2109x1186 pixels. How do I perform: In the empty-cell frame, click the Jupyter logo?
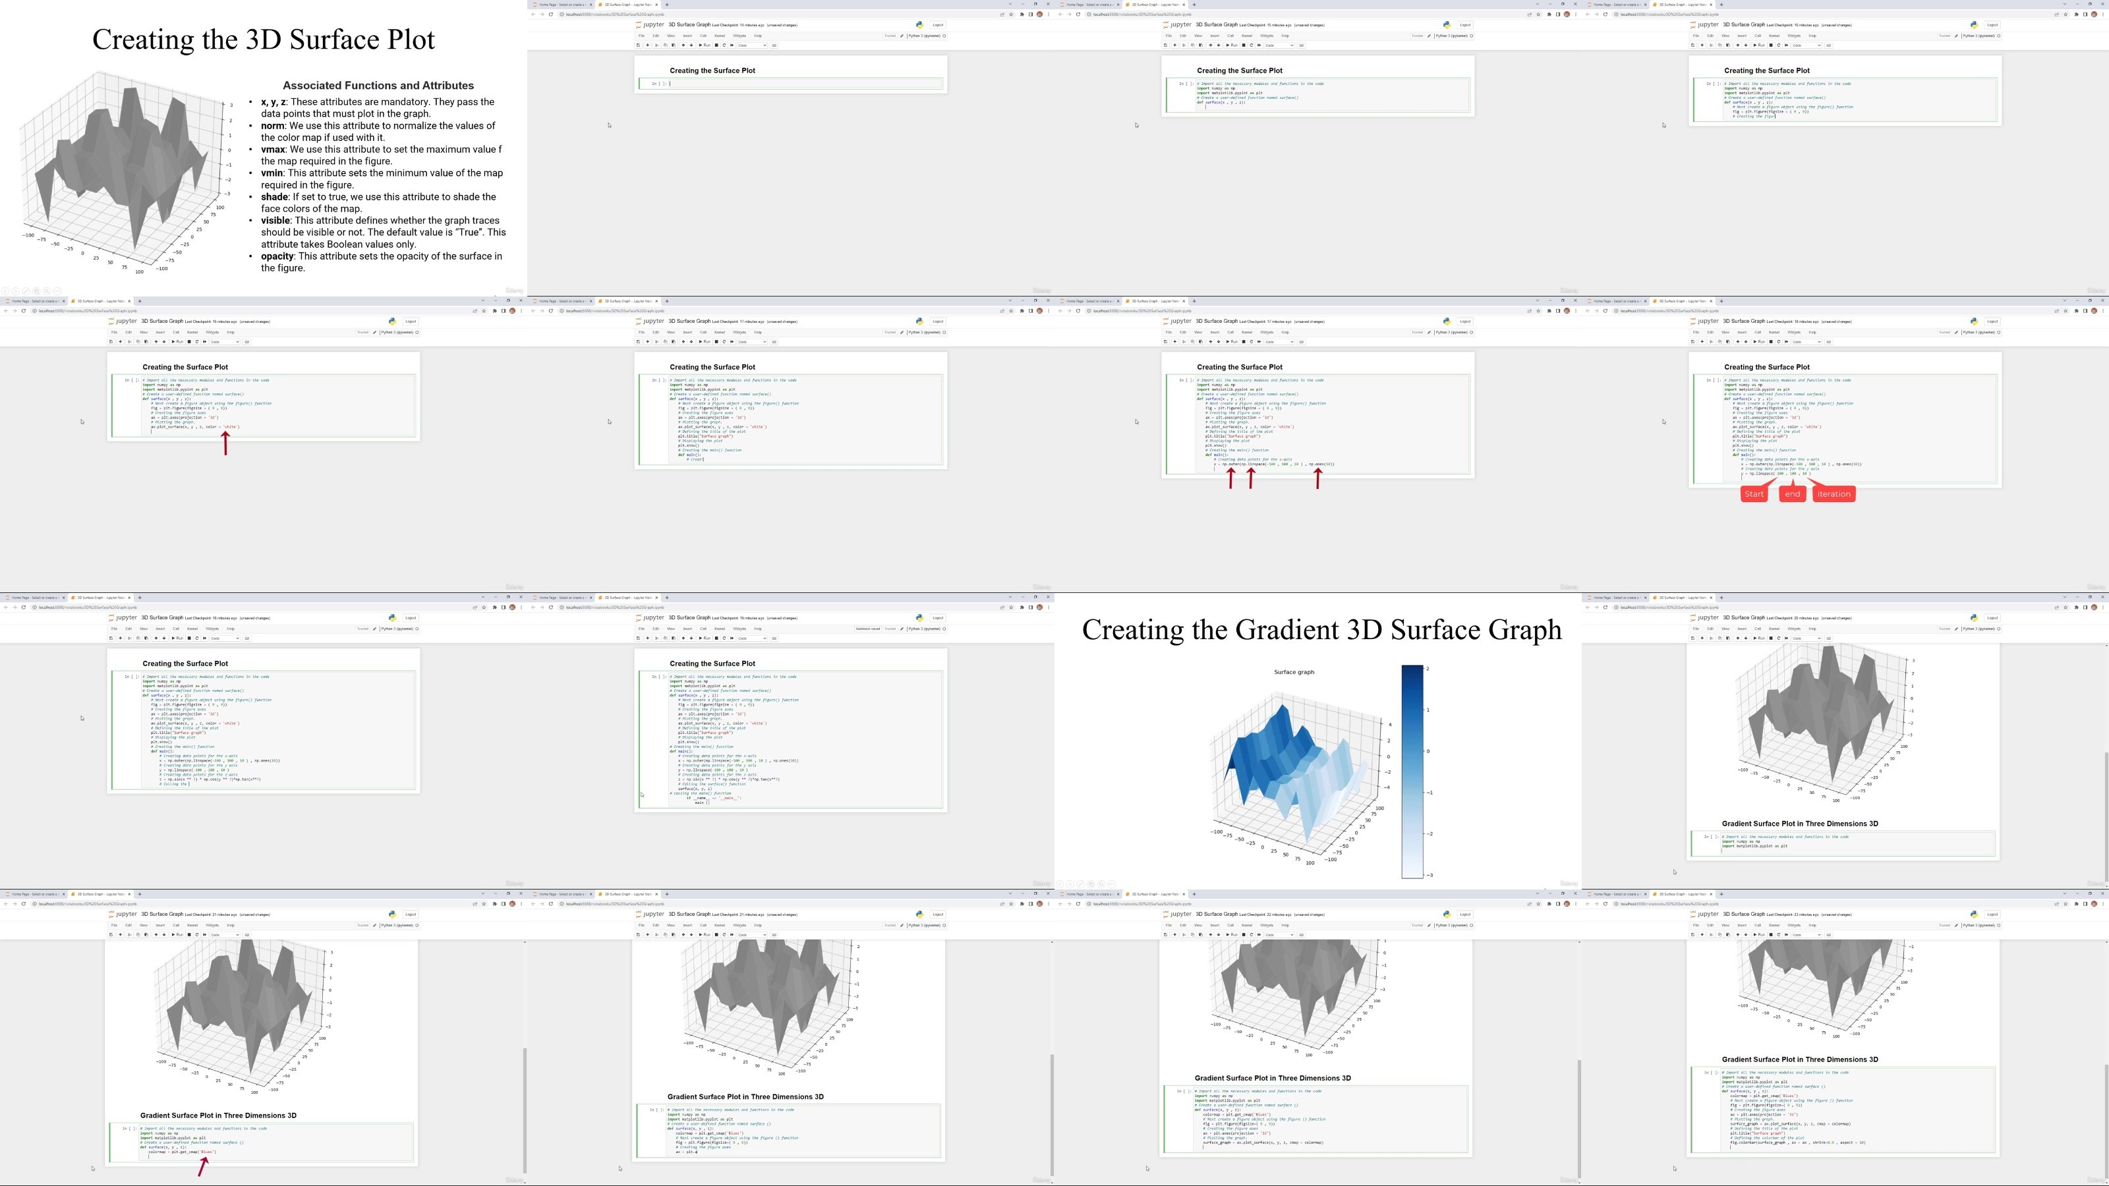(x=651, y=24)
